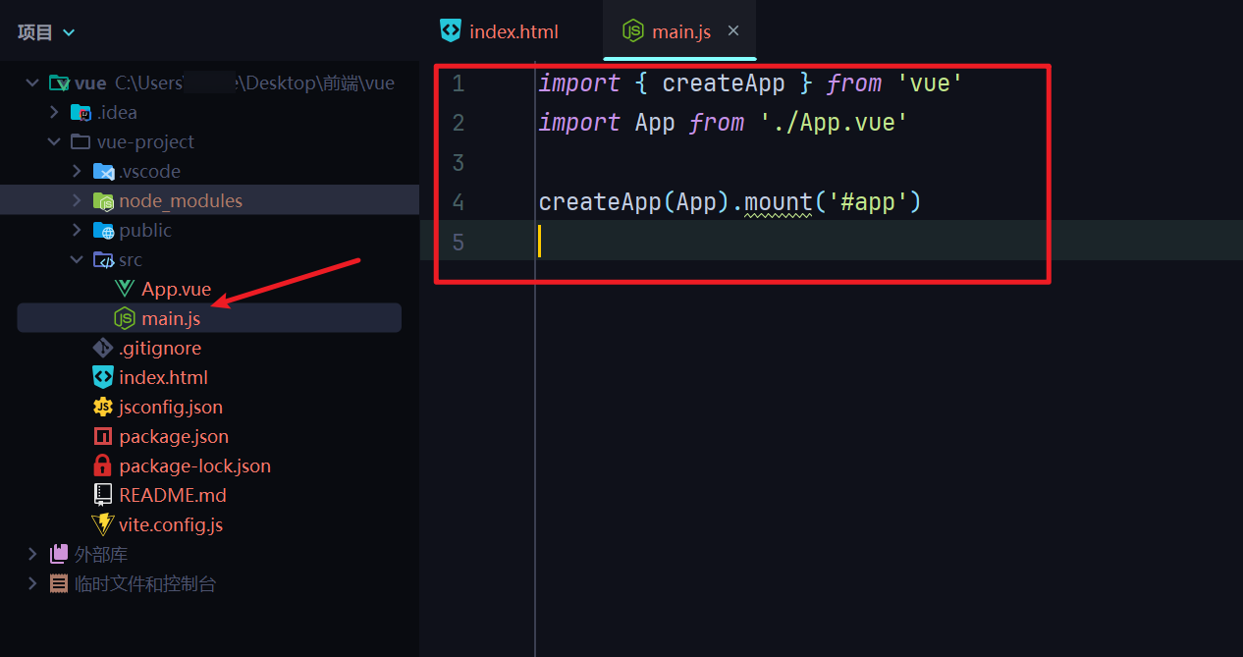
Task: Click the git icon next to .gitignore
Action: pyautogui.click(x=102, y=348)
